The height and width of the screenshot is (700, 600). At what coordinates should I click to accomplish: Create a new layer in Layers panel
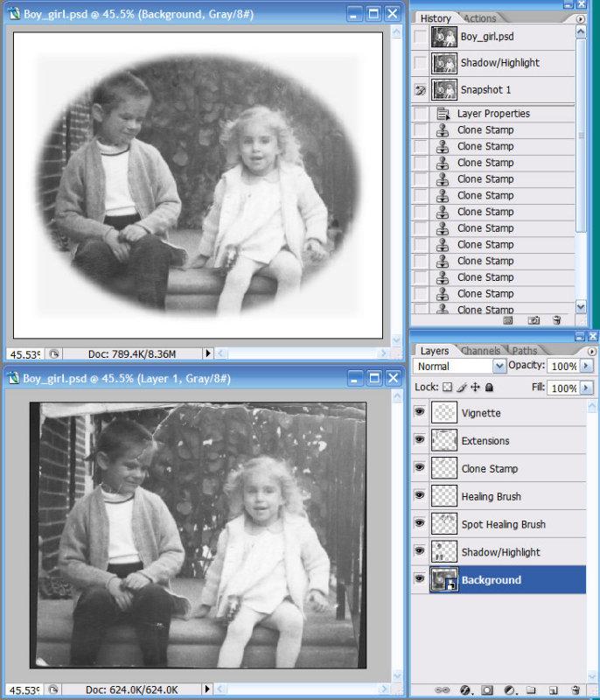click(x=553, y=690)
